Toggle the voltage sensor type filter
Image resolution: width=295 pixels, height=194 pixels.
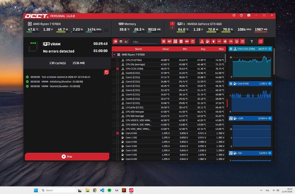pos(208,41)
